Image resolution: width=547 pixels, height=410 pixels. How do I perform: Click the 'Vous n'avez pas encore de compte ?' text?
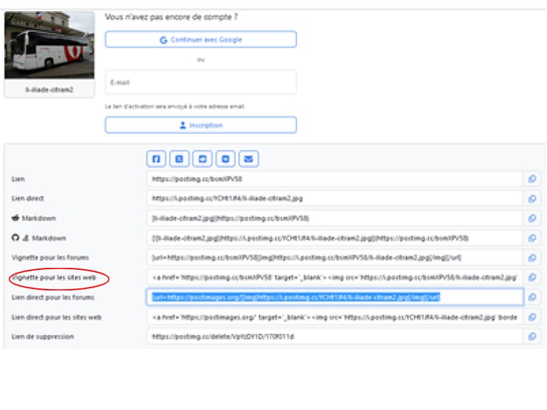pyautogui.click(x=172, y=16)
